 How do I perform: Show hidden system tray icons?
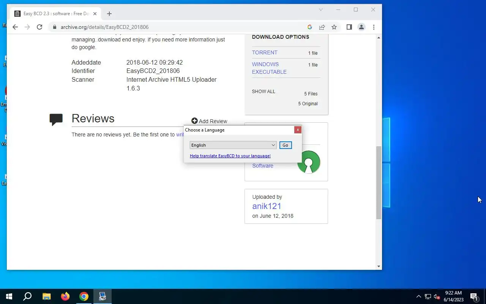point(419,296)
